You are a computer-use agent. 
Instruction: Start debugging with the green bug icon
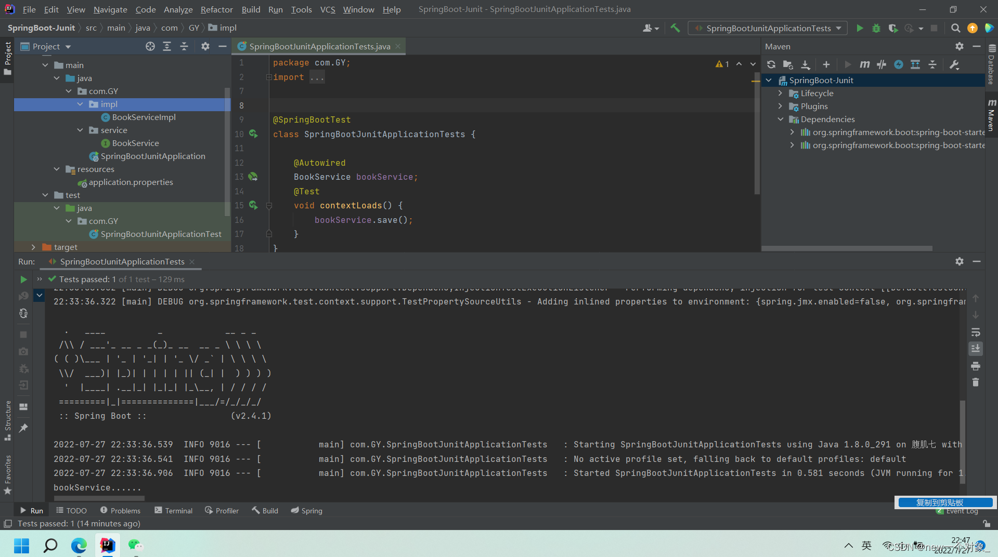tap(876, 28)
